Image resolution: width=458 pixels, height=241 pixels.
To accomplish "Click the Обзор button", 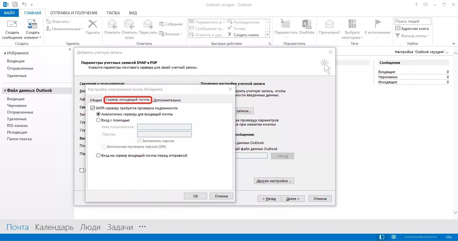I will [x=282, y=156].
